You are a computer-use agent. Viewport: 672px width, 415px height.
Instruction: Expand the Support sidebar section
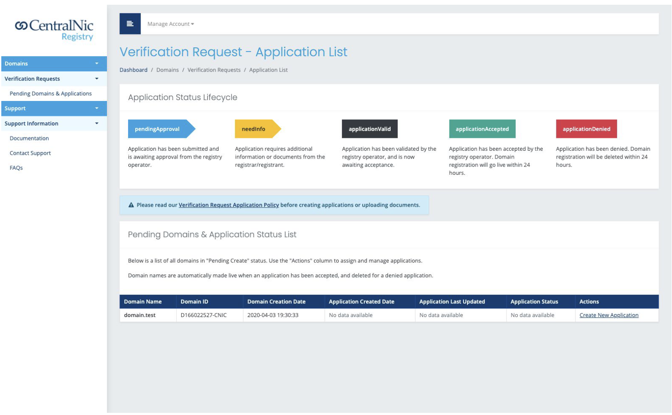tap(54, 108)
